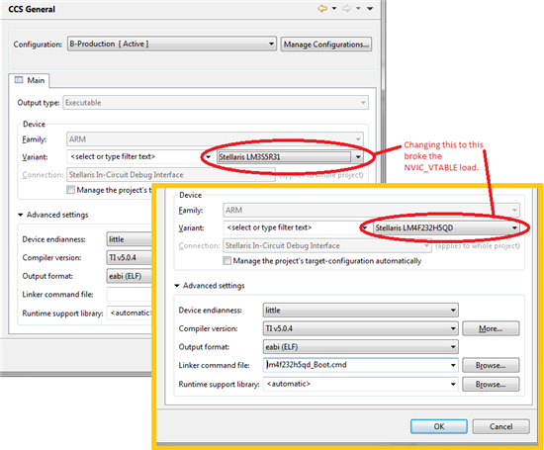
Task: Collapse the foreground Advanced settings section
Action: (177, 286)
